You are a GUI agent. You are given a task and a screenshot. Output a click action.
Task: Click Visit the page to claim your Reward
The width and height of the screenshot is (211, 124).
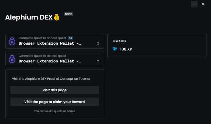coord(55,102)
